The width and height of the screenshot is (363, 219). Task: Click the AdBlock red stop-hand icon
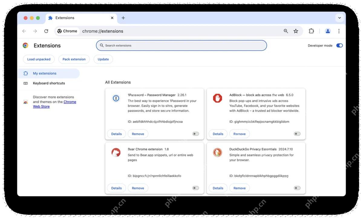pyautogui.click(x=217, y=98)
